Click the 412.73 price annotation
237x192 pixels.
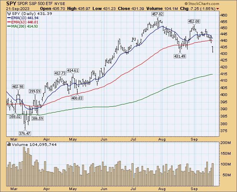point(60,73)
